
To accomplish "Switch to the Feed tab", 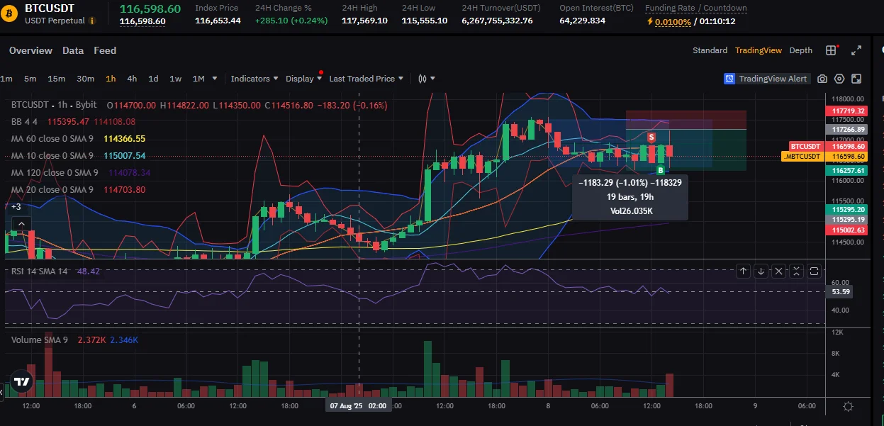I will pos(105,50).
